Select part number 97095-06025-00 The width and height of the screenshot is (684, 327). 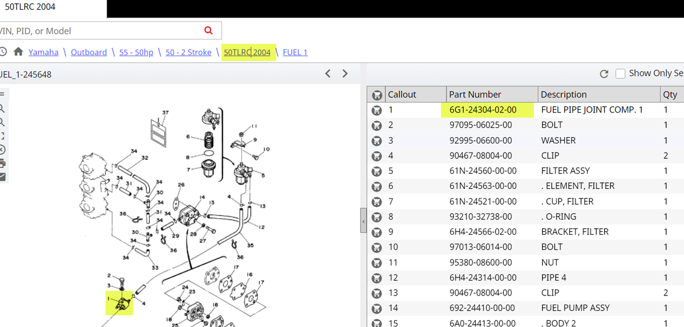(x=481, y=125)
